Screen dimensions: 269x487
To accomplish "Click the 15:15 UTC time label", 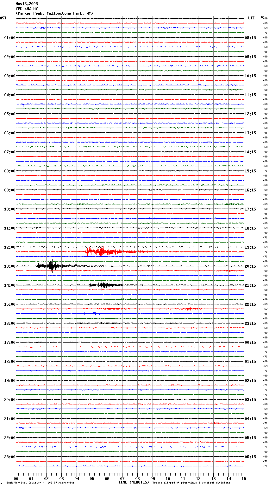I will (250, 171).
